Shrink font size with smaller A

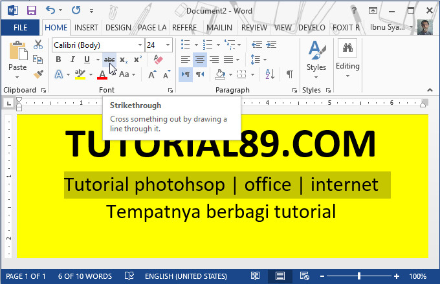[x=167, y=74]
